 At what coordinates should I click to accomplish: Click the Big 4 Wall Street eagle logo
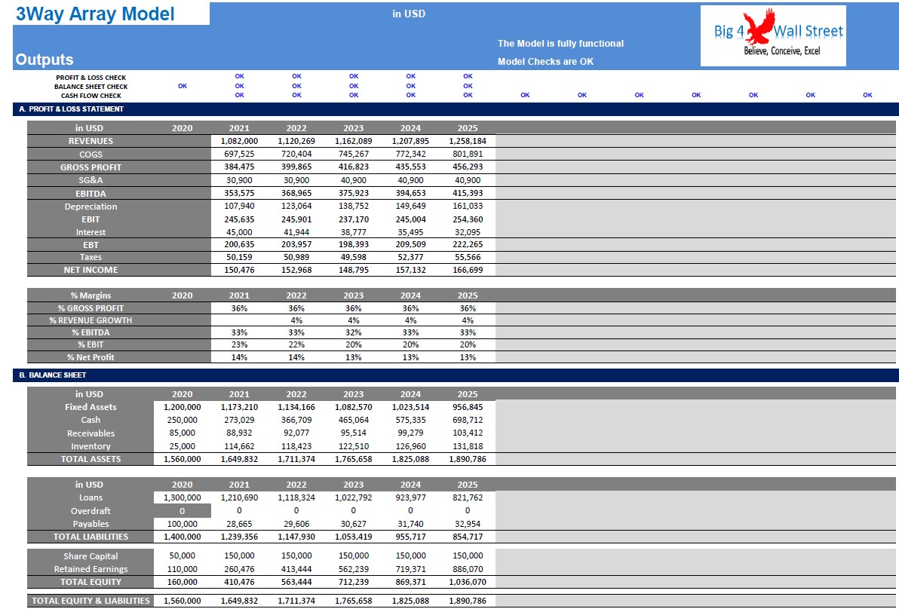[x=773, y=35]
